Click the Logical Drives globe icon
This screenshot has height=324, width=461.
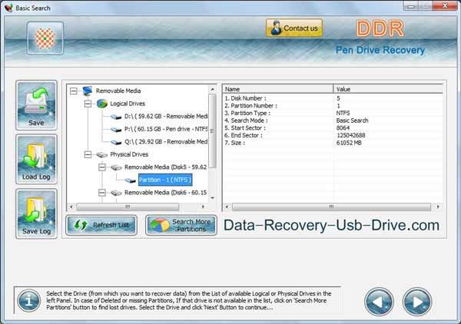point(102,104)
